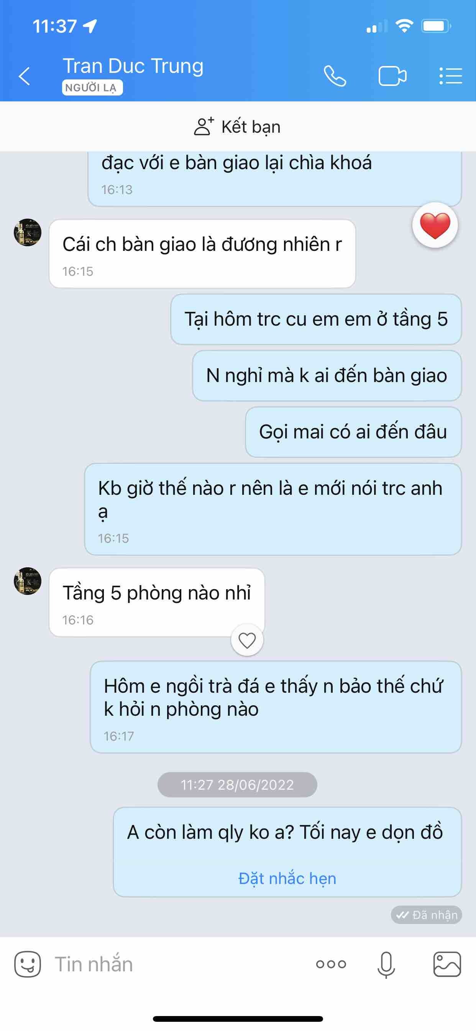Toggle heart reaction on 'Tầng 5 phòng nào nhỉ'
The height and width of the screenshot is (1031, 476).
click(x=247, y=641)
